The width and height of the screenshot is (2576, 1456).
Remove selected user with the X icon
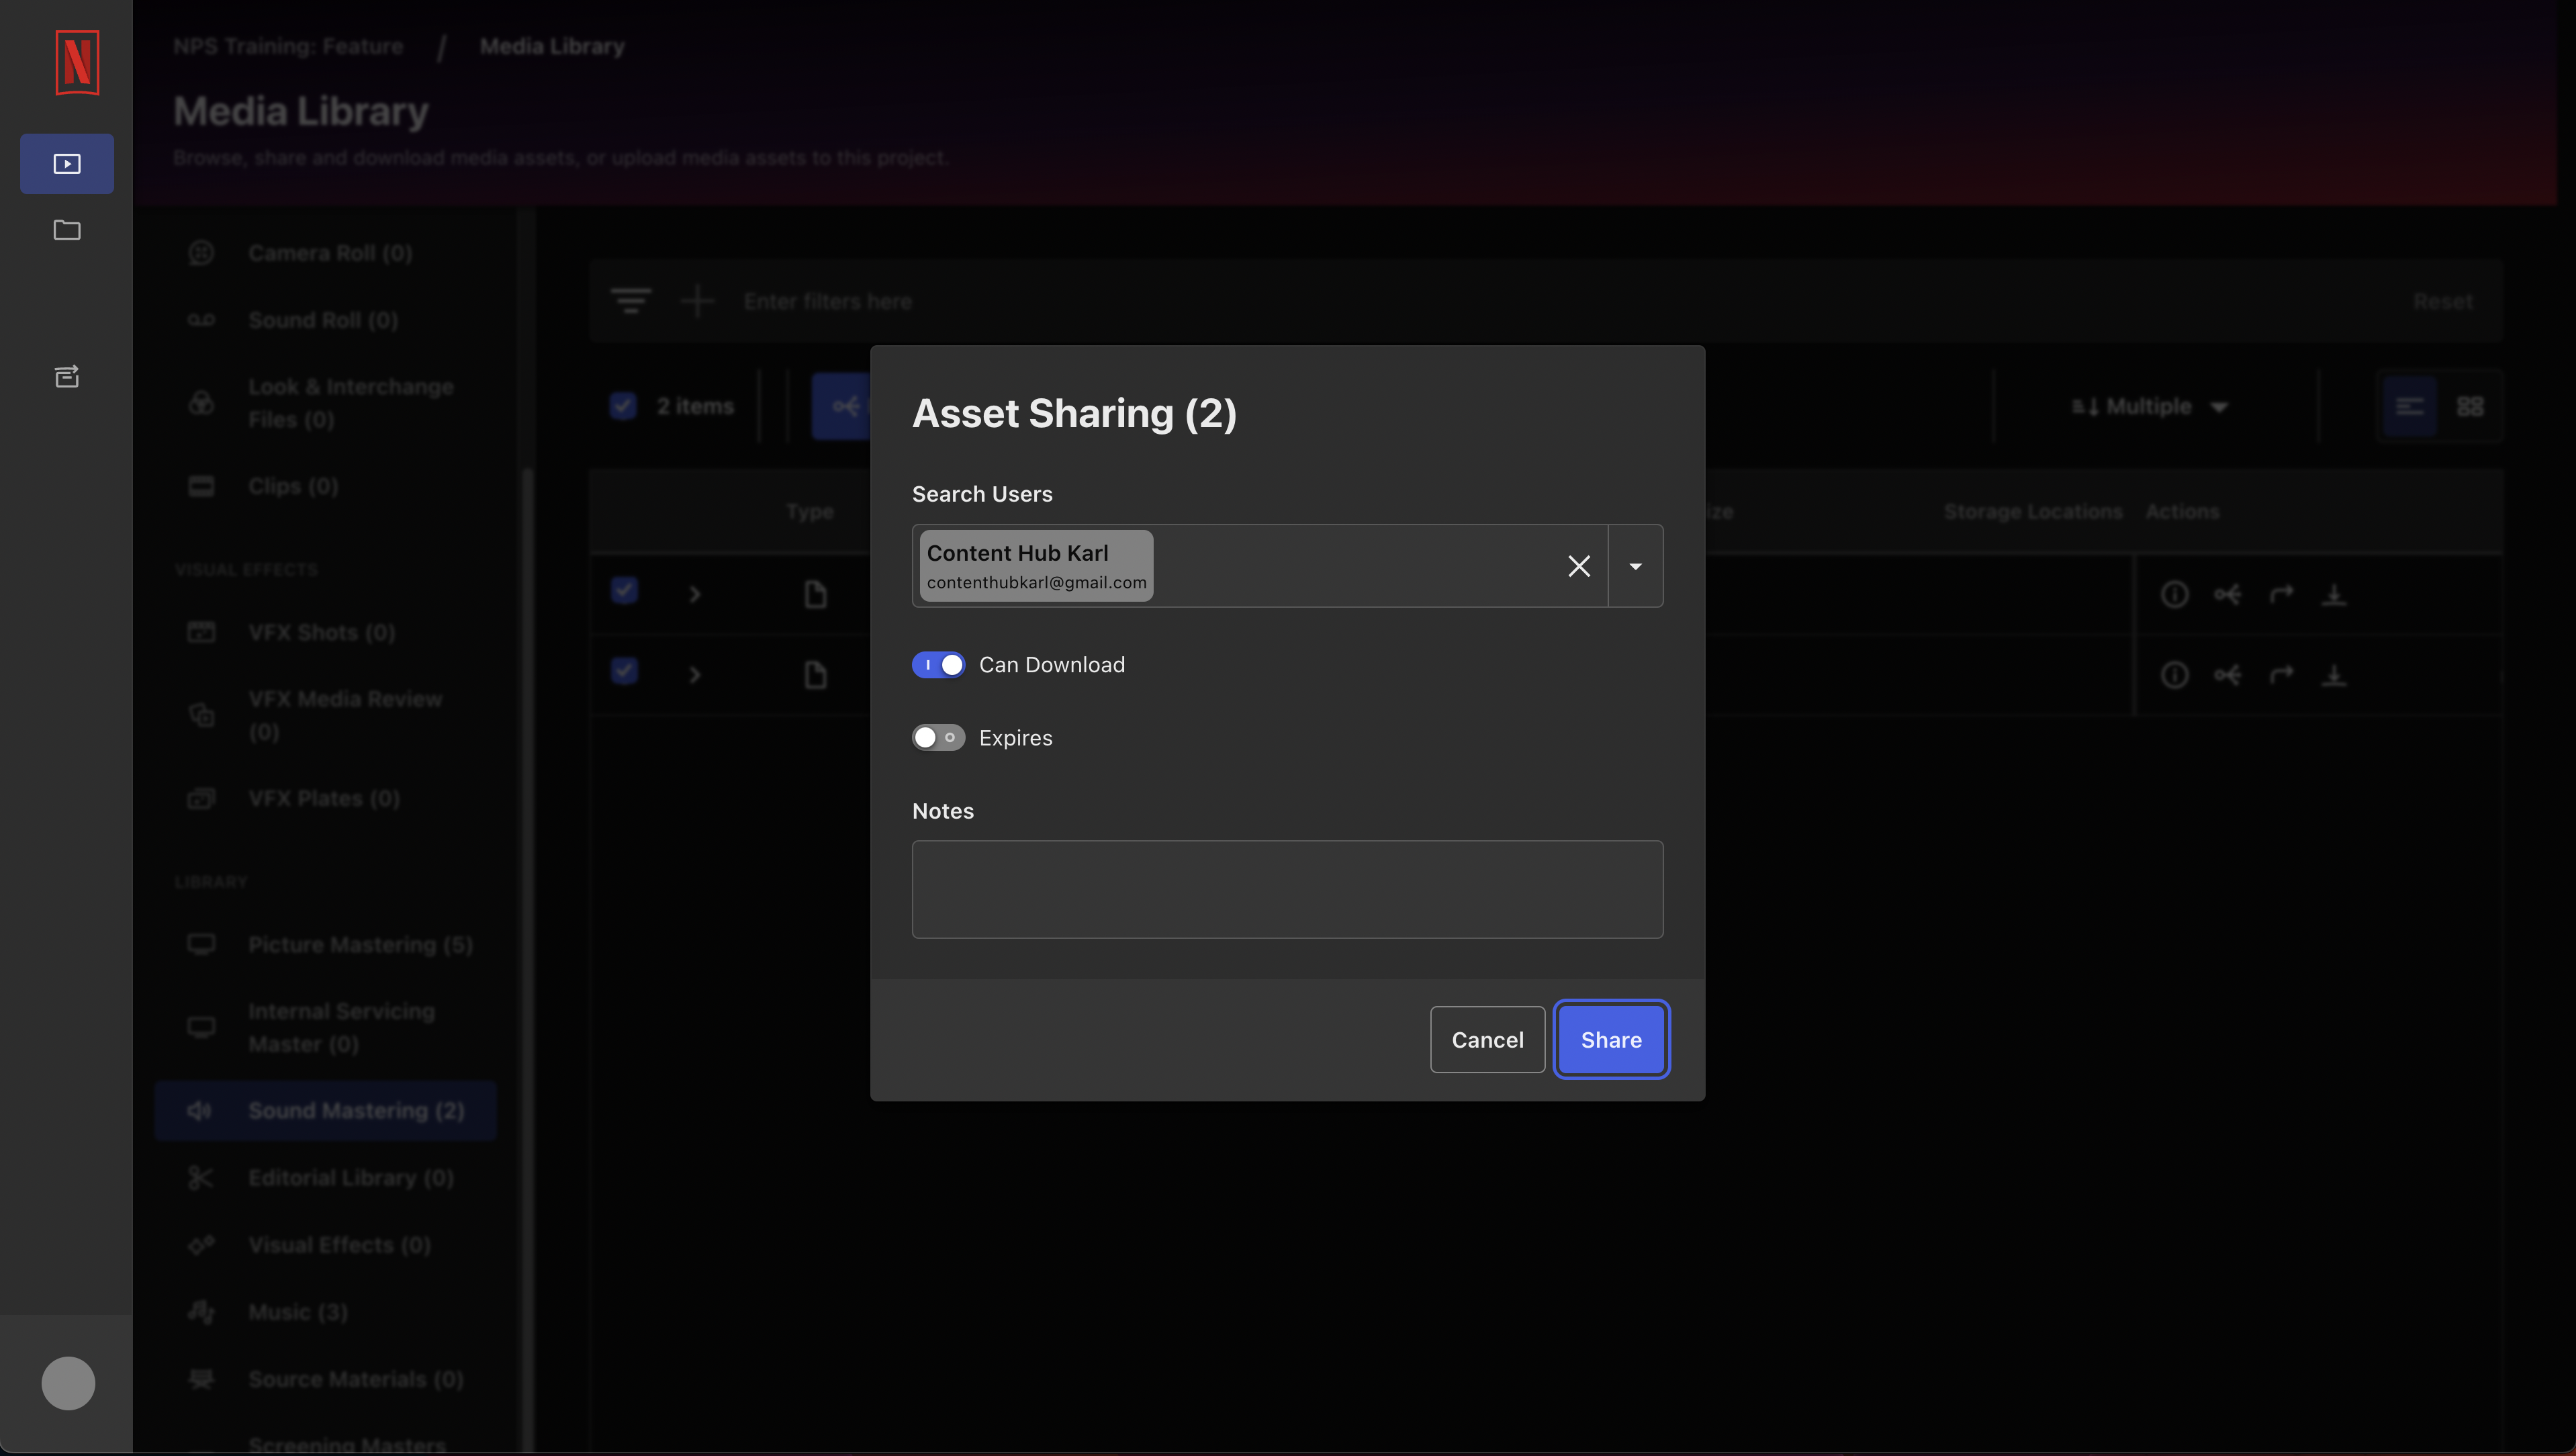tap(1579, 566)
